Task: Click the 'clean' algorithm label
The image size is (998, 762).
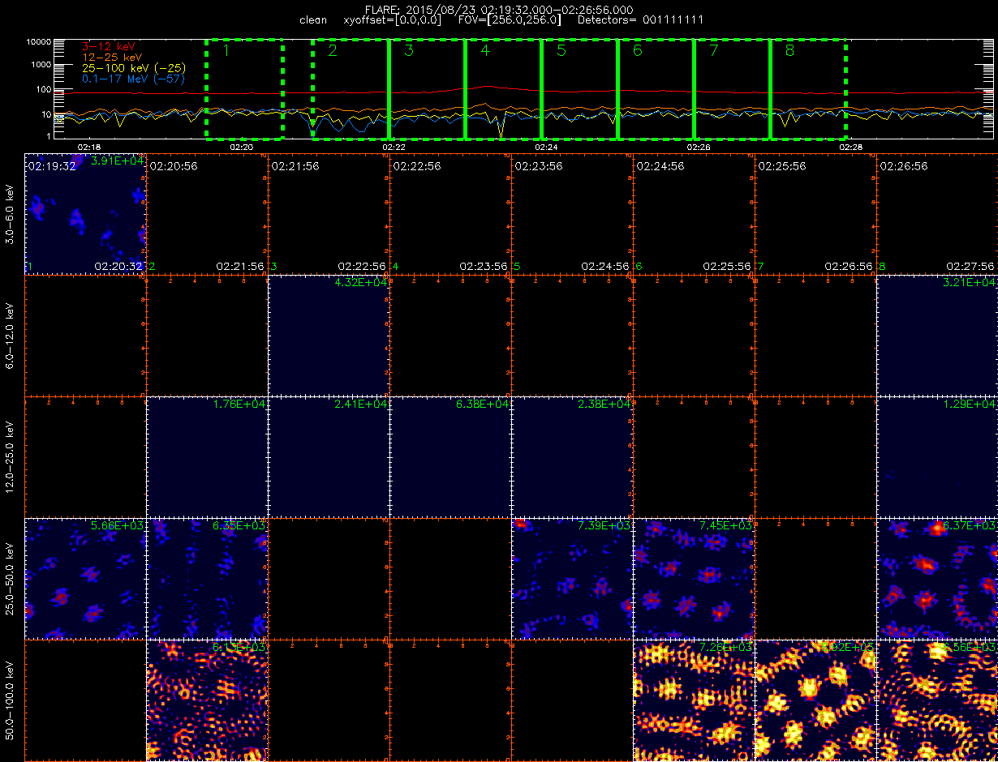Action: [x=313, y=19]
